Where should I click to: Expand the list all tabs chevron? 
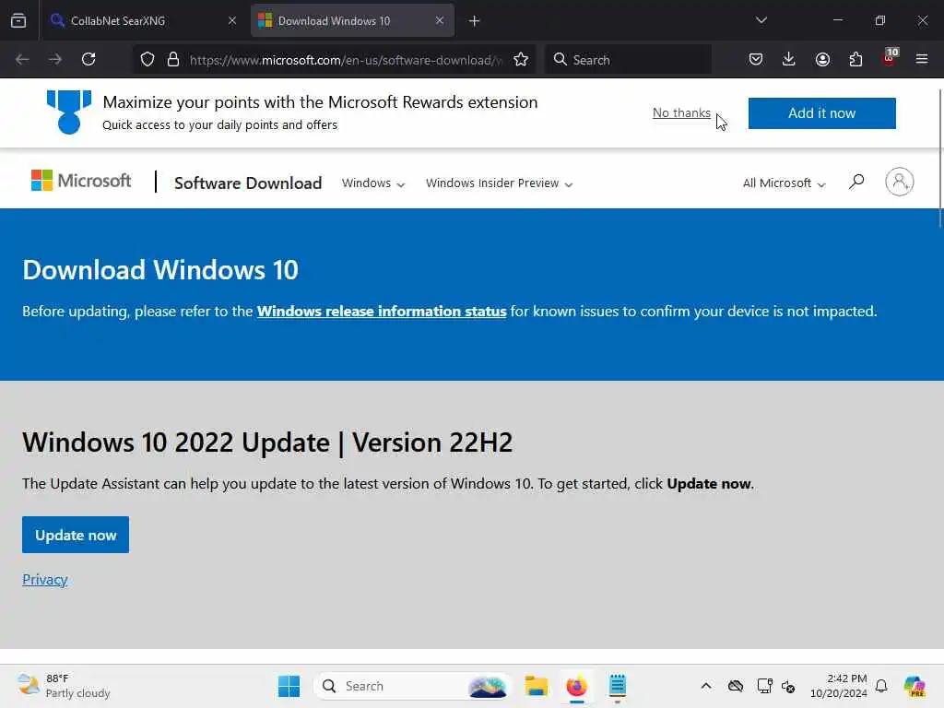click(761, 20)
